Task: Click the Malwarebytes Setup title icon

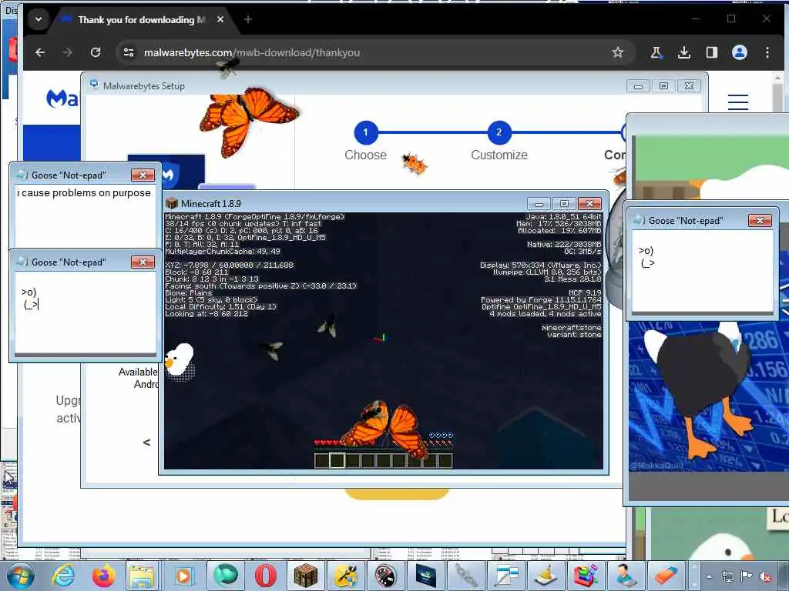Action: 94,85
